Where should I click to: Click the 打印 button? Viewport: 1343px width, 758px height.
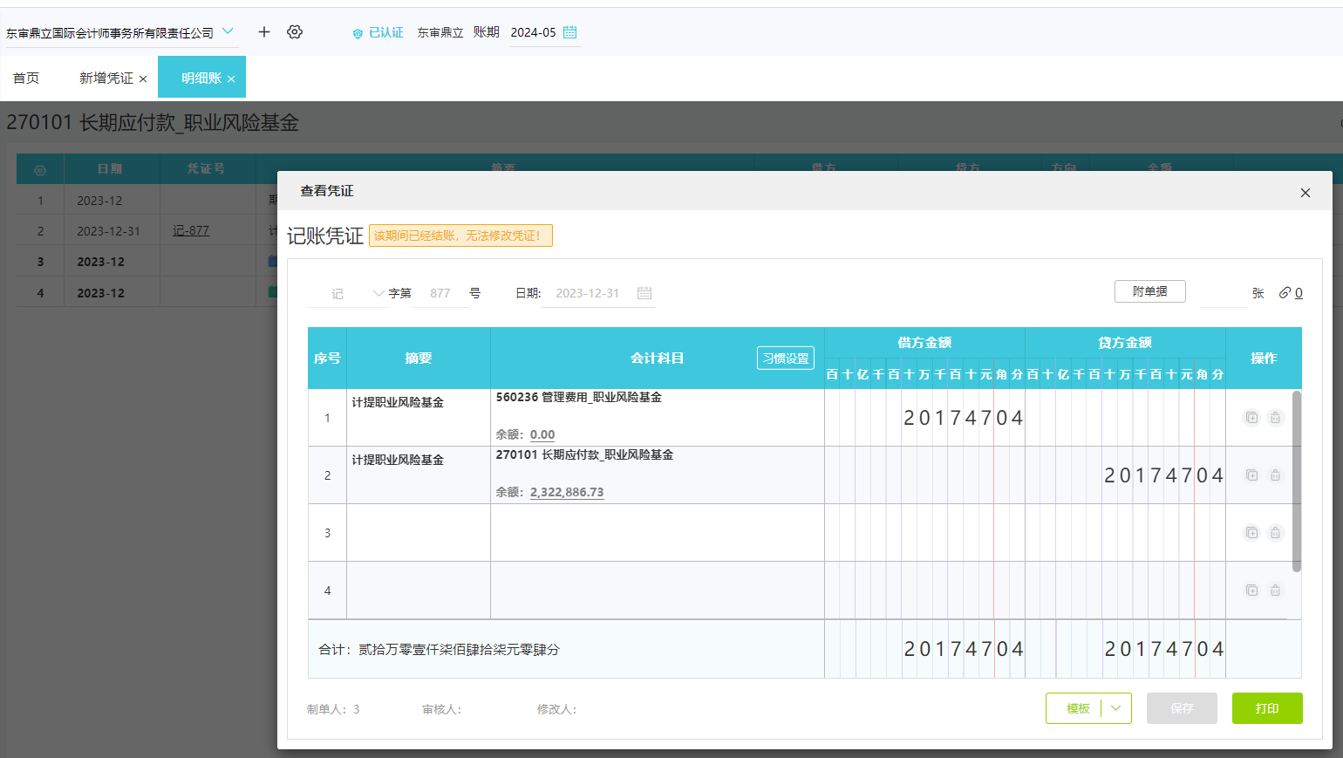(x=1266, y=708)
